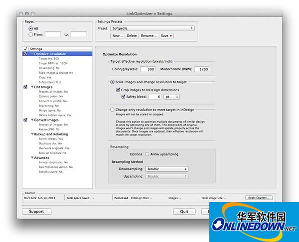299x242 pixels.
Task: Click the Safety bleed value field
Action: pos(155,97)
